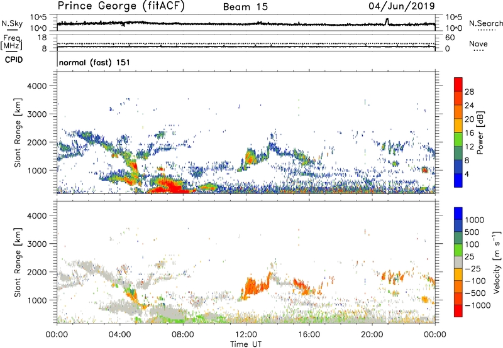Click the '60' Nave axis tick label
Viewport: 503px width, 348px height.
tap(450, 38)
